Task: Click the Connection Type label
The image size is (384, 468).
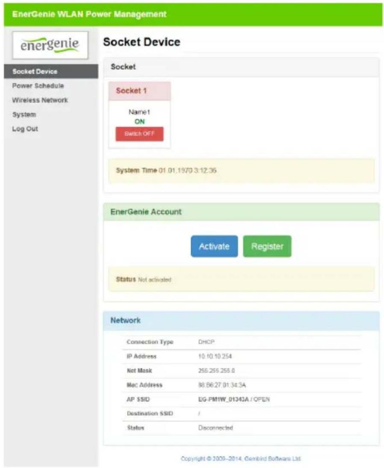Action: 150,342
